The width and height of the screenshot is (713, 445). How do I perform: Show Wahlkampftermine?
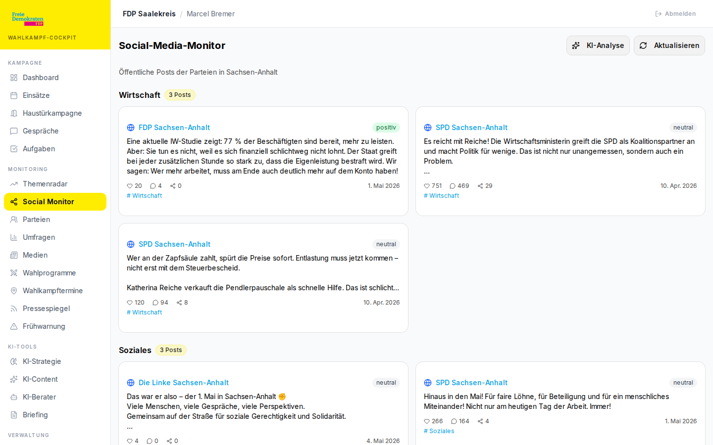click(x=55, y=291)
